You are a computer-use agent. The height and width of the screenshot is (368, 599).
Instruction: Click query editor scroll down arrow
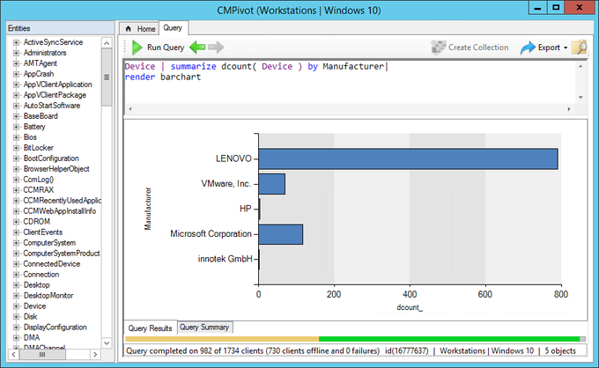click(581, 98)
